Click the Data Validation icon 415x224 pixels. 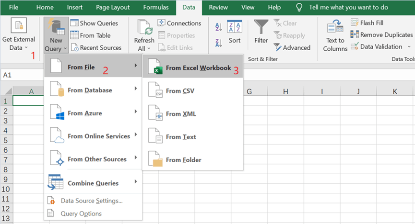[x=355, y=46]
